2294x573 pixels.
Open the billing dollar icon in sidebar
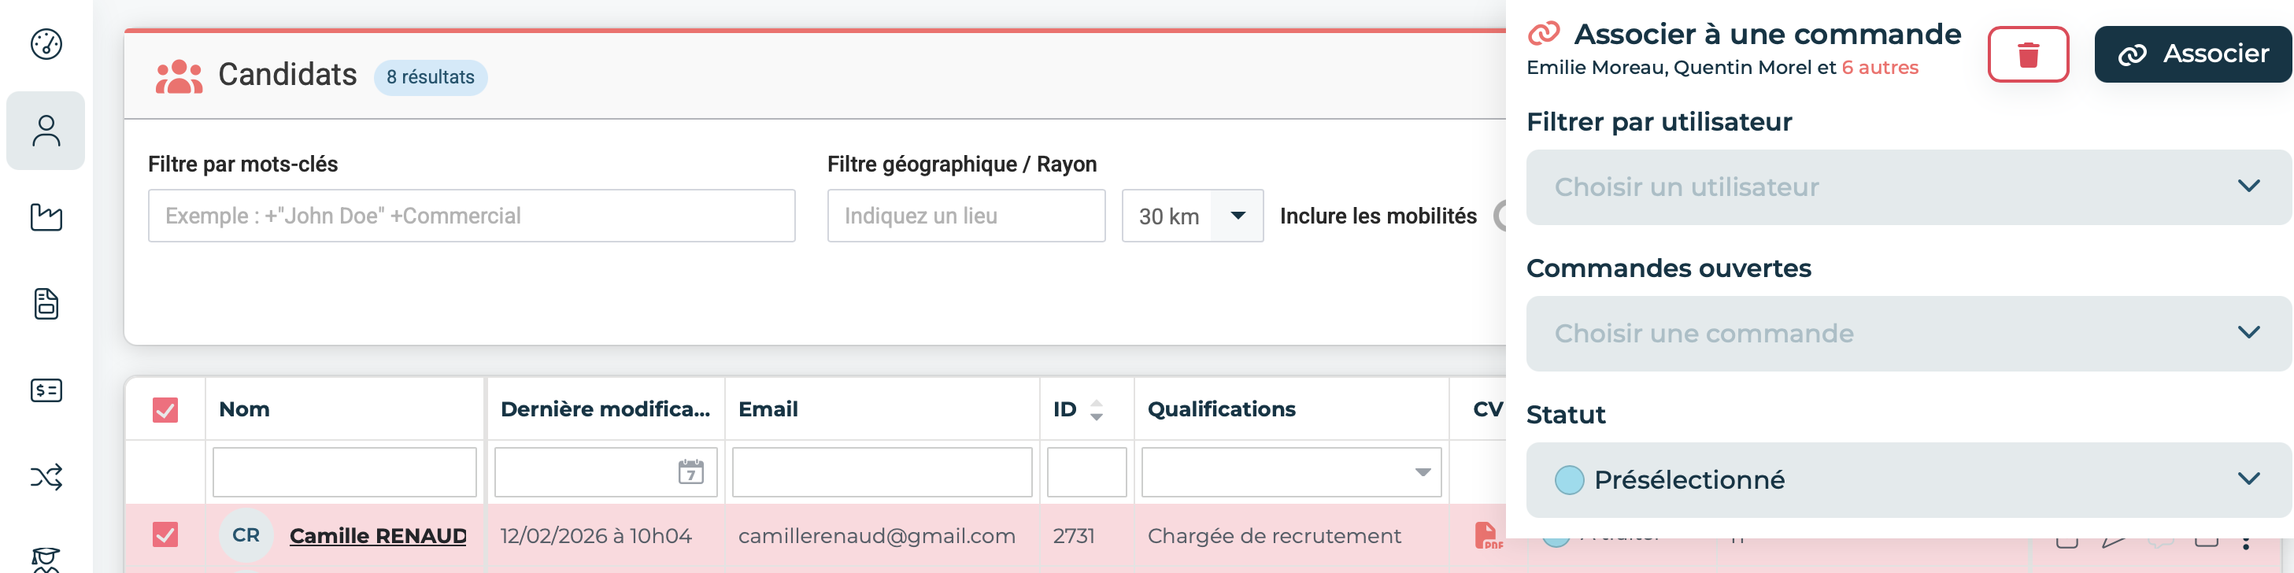(x=46, y=390)
